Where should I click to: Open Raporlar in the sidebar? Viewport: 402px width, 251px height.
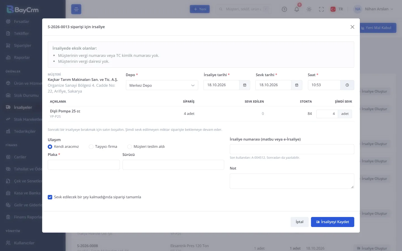pos(22,57)
